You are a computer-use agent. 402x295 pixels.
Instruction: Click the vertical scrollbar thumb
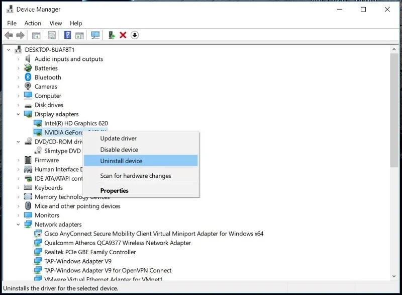(x=394, y=110)
